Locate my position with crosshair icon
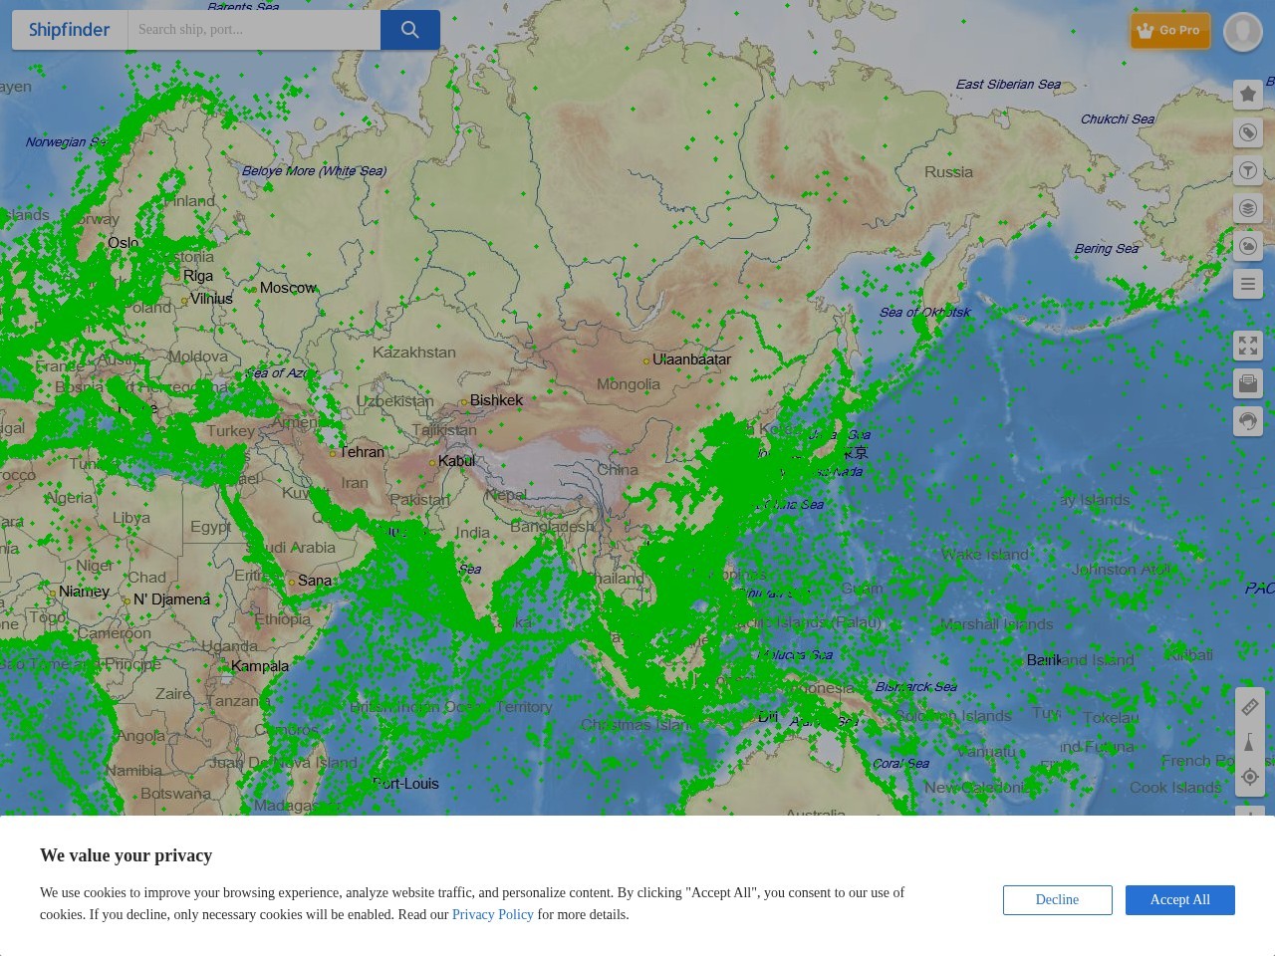Image resolution: width=1275 pixels, height=956 pixels. [1249, 777]
